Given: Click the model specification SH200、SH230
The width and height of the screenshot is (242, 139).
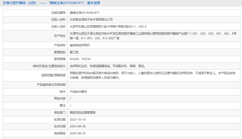Looking at the screenshot, I should pyautogui.click(x=80, y=59).
